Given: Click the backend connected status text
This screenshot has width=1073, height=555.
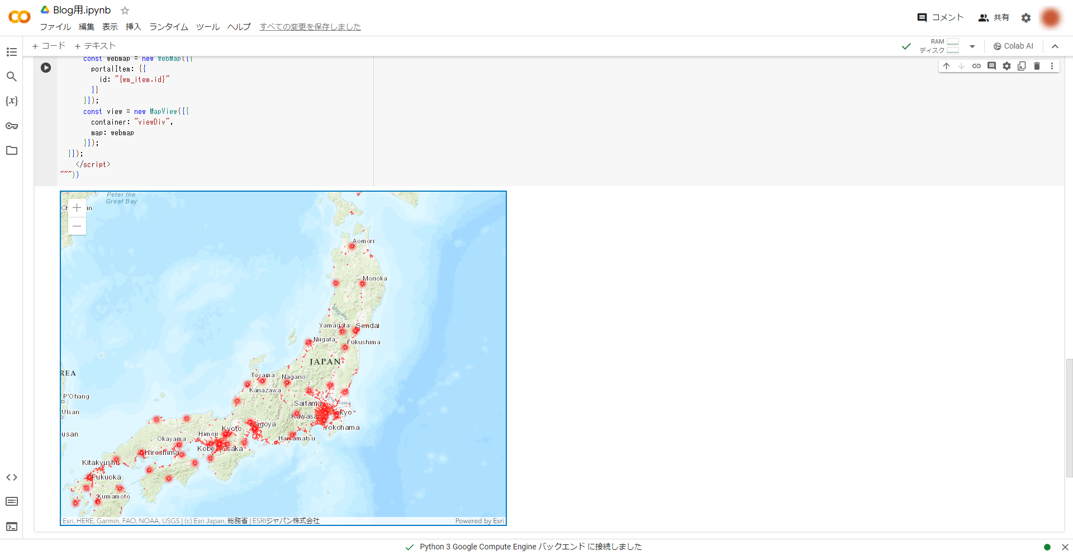Looking at the screenshot, I should coord(531,547).
